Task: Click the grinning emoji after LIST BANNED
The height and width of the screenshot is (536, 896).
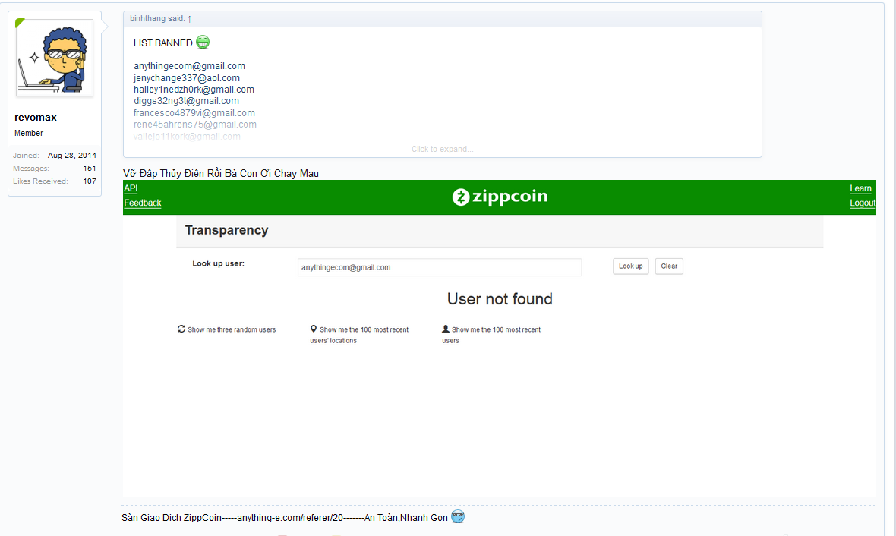Action: click(203, 42)
